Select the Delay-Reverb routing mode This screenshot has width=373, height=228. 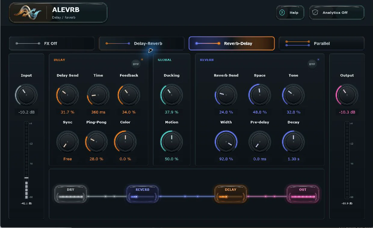pos(142,43)
